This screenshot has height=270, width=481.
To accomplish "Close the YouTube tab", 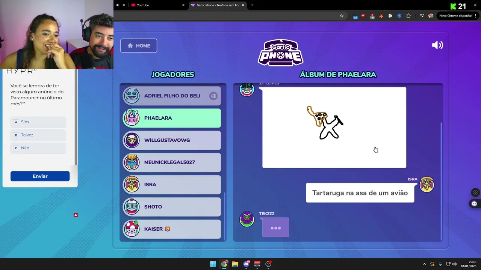I will pyautogui.click(x=183, y=5).
